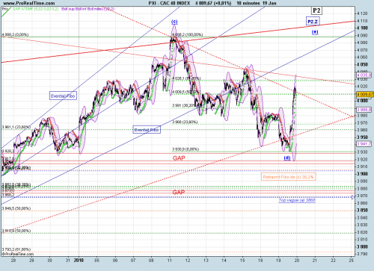Screen dimensions: 374x271
Task: Click the '19 Jan' date in header
Action: [x=269, y=3]
